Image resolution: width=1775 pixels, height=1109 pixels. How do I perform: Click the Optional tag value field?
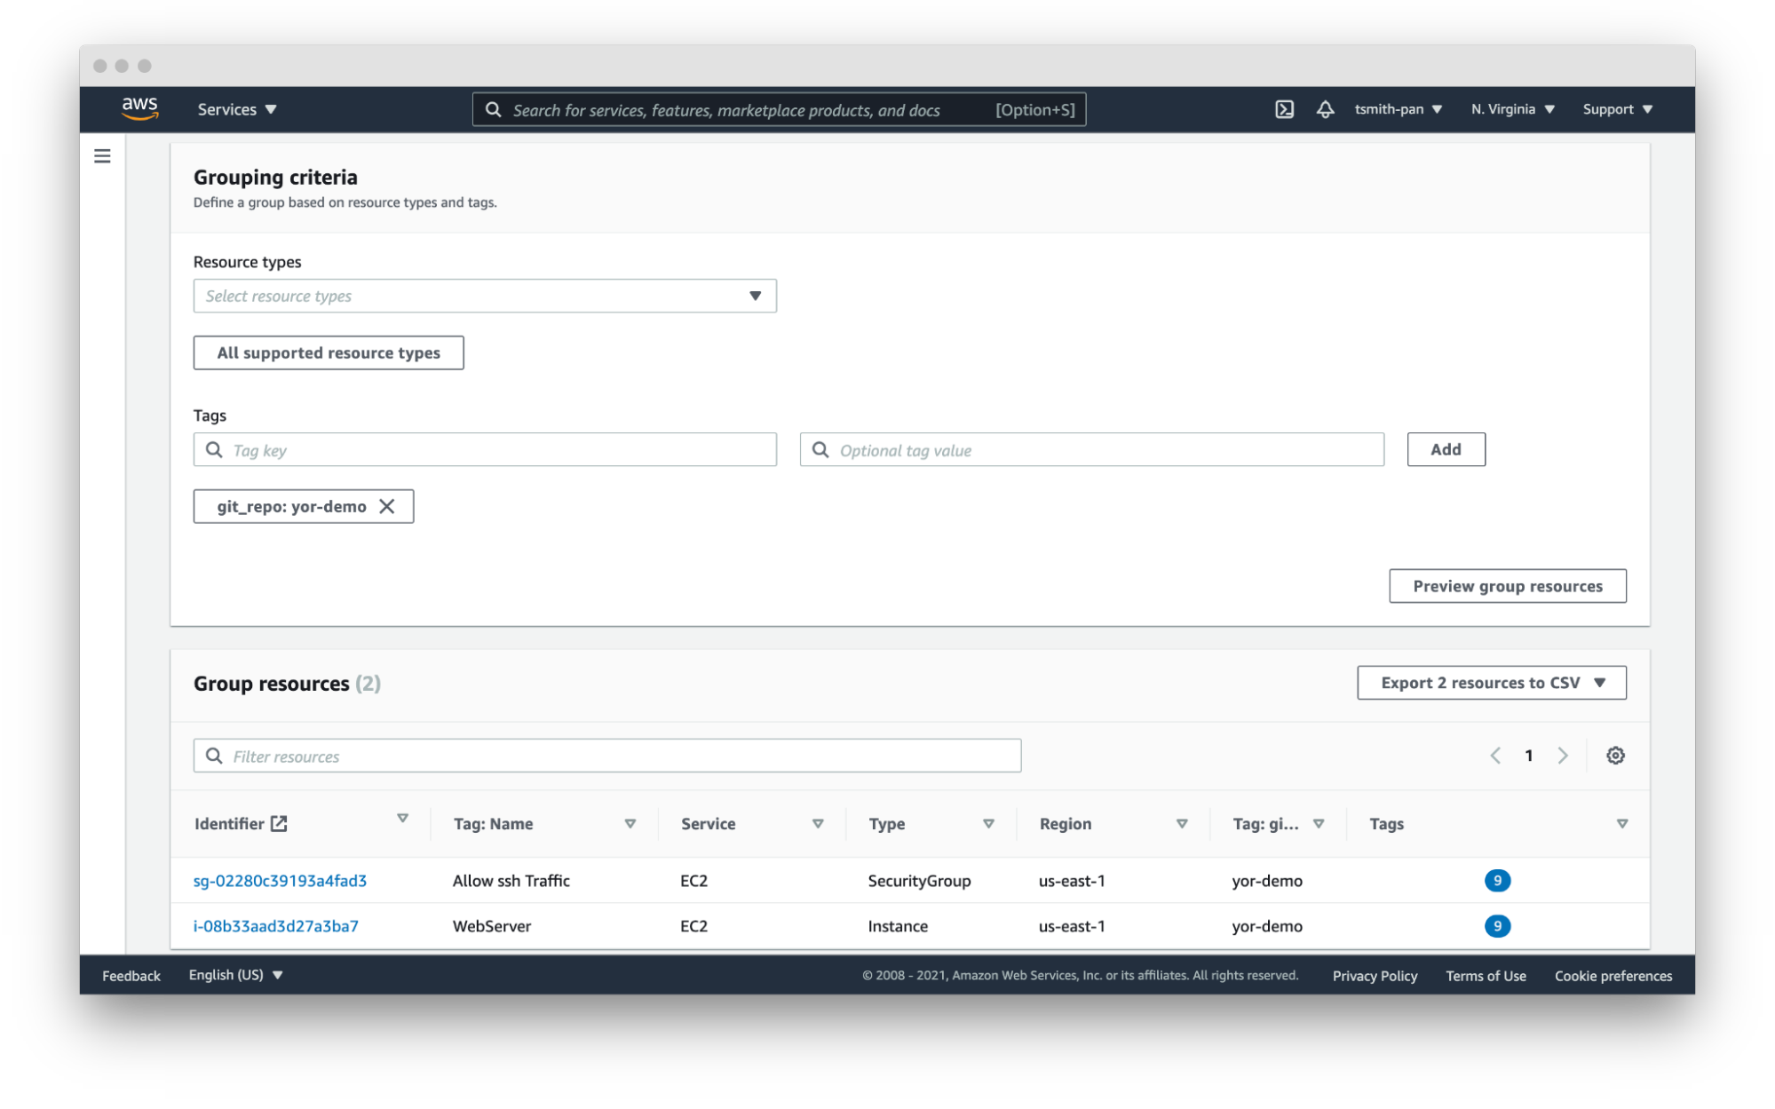(1091, 449)
